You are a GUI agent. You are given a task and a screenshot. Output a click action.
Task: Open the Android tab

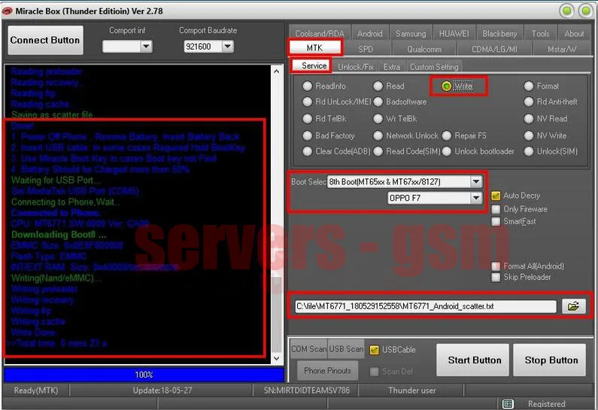(369, 34)
